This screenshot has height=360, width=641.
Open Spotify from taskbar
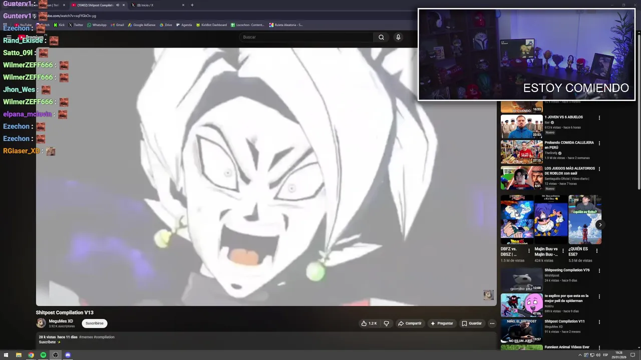[43, 355]
